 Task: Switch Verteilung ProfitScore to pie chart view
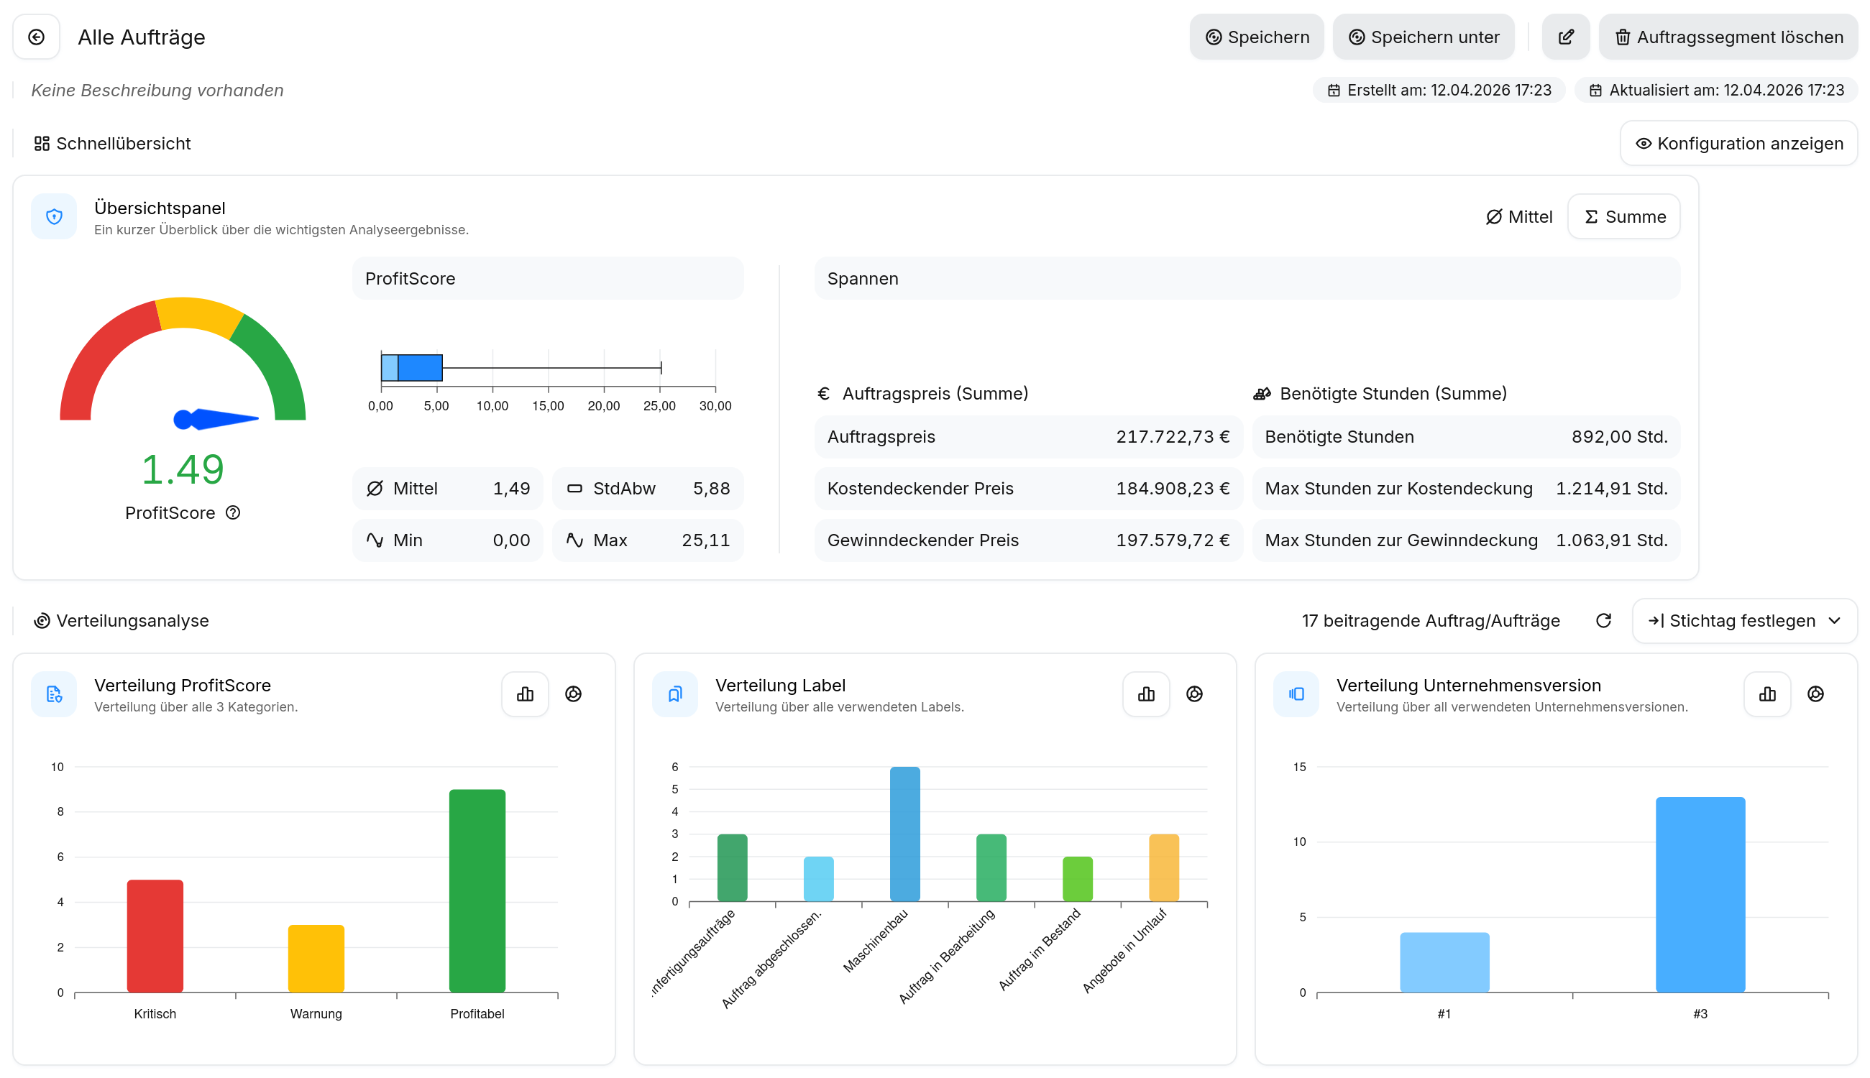[573, 694]
